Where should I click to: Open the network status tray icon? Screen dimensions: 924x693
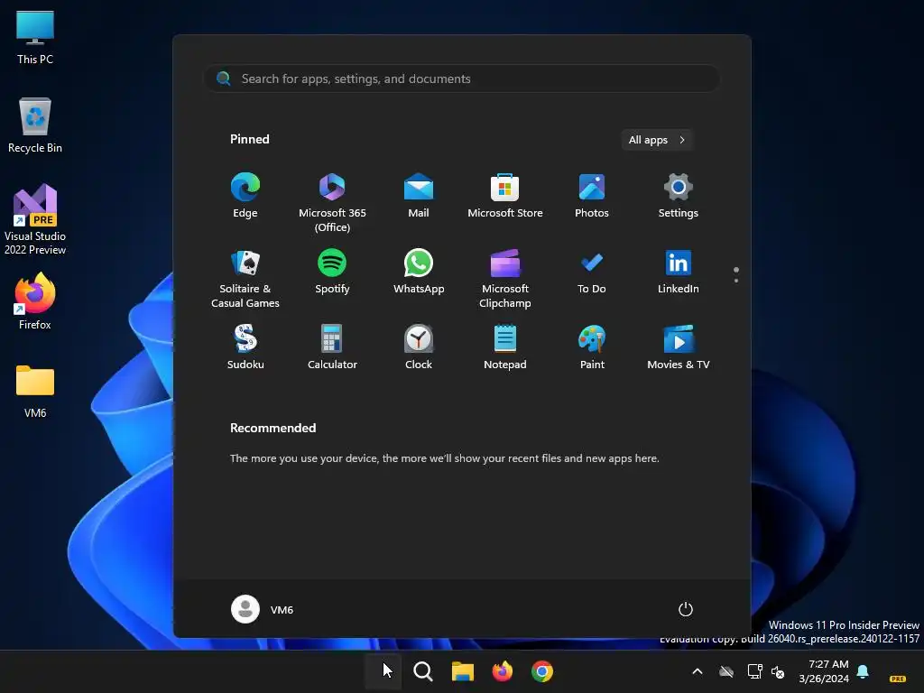(x=754, y=671)
